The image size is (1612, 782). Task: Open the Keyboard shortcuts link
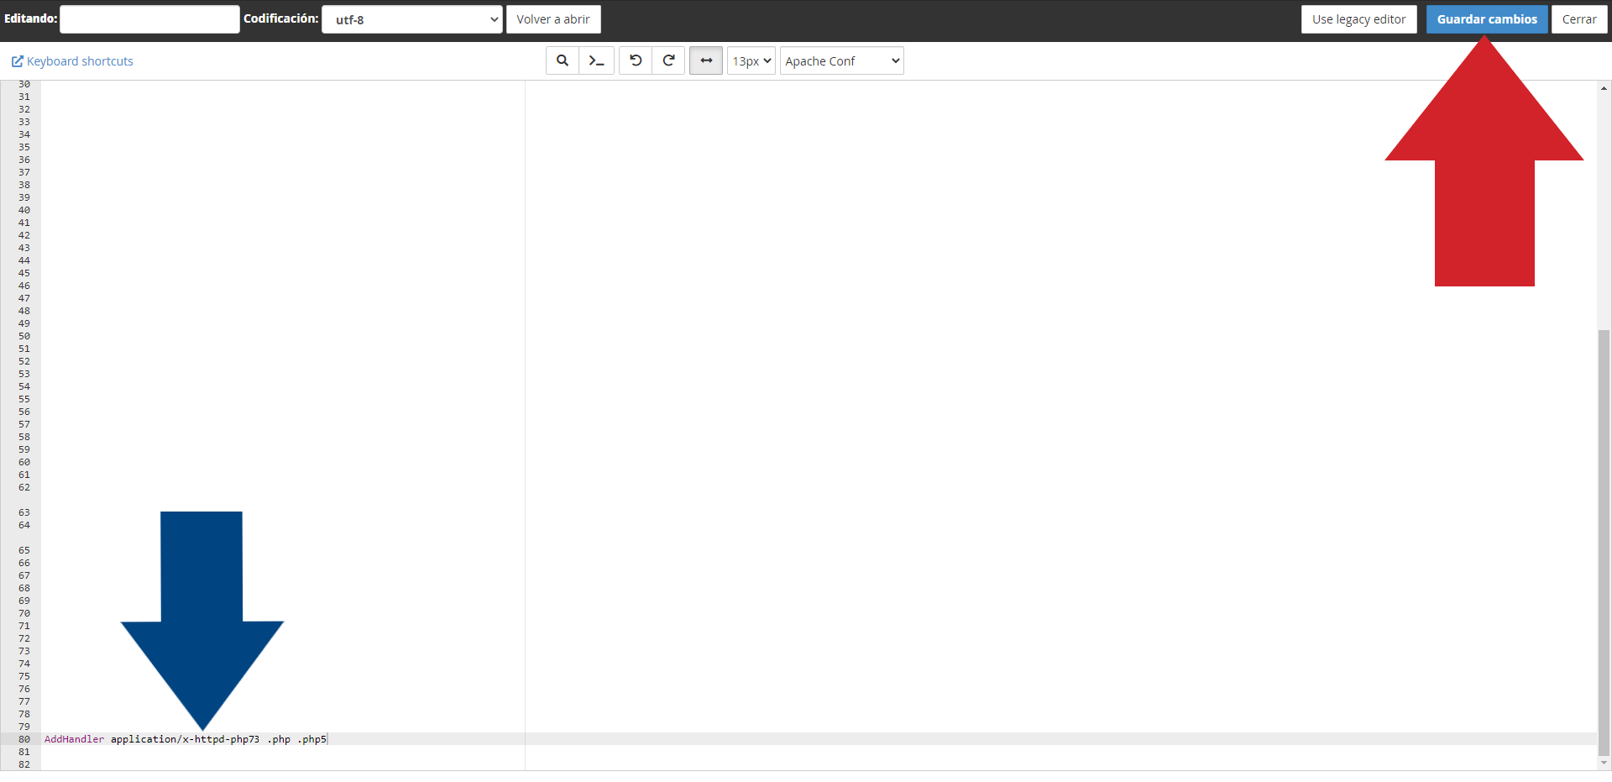(x=80, y=61)
